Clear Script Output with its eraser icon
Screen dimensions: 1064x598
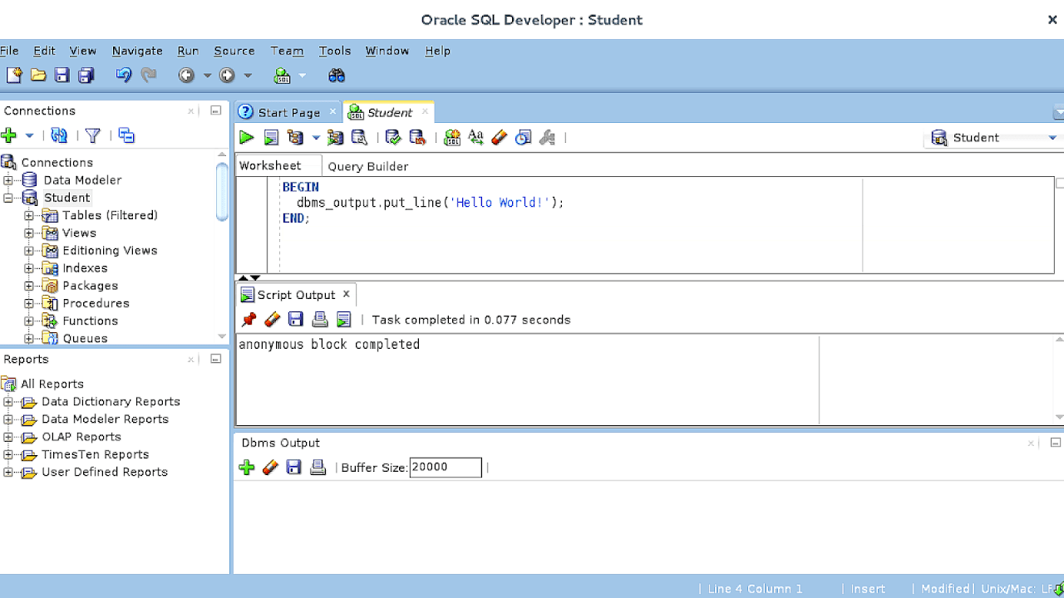coord(272,320)
